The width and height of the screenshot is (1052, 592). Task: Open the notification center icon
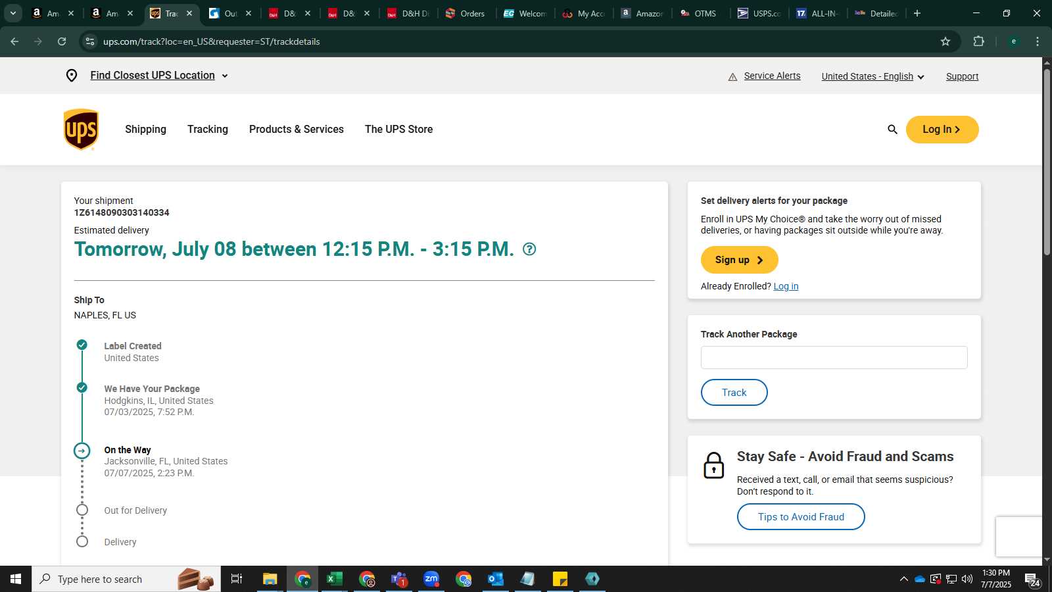pyautogui.click(x=1032, y=580)
